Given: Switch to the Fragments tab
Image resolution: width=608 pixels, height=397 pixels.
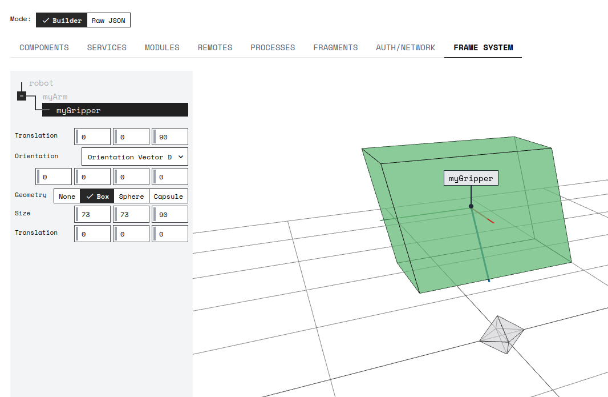Looking at the screenshot, I should 335,47.
